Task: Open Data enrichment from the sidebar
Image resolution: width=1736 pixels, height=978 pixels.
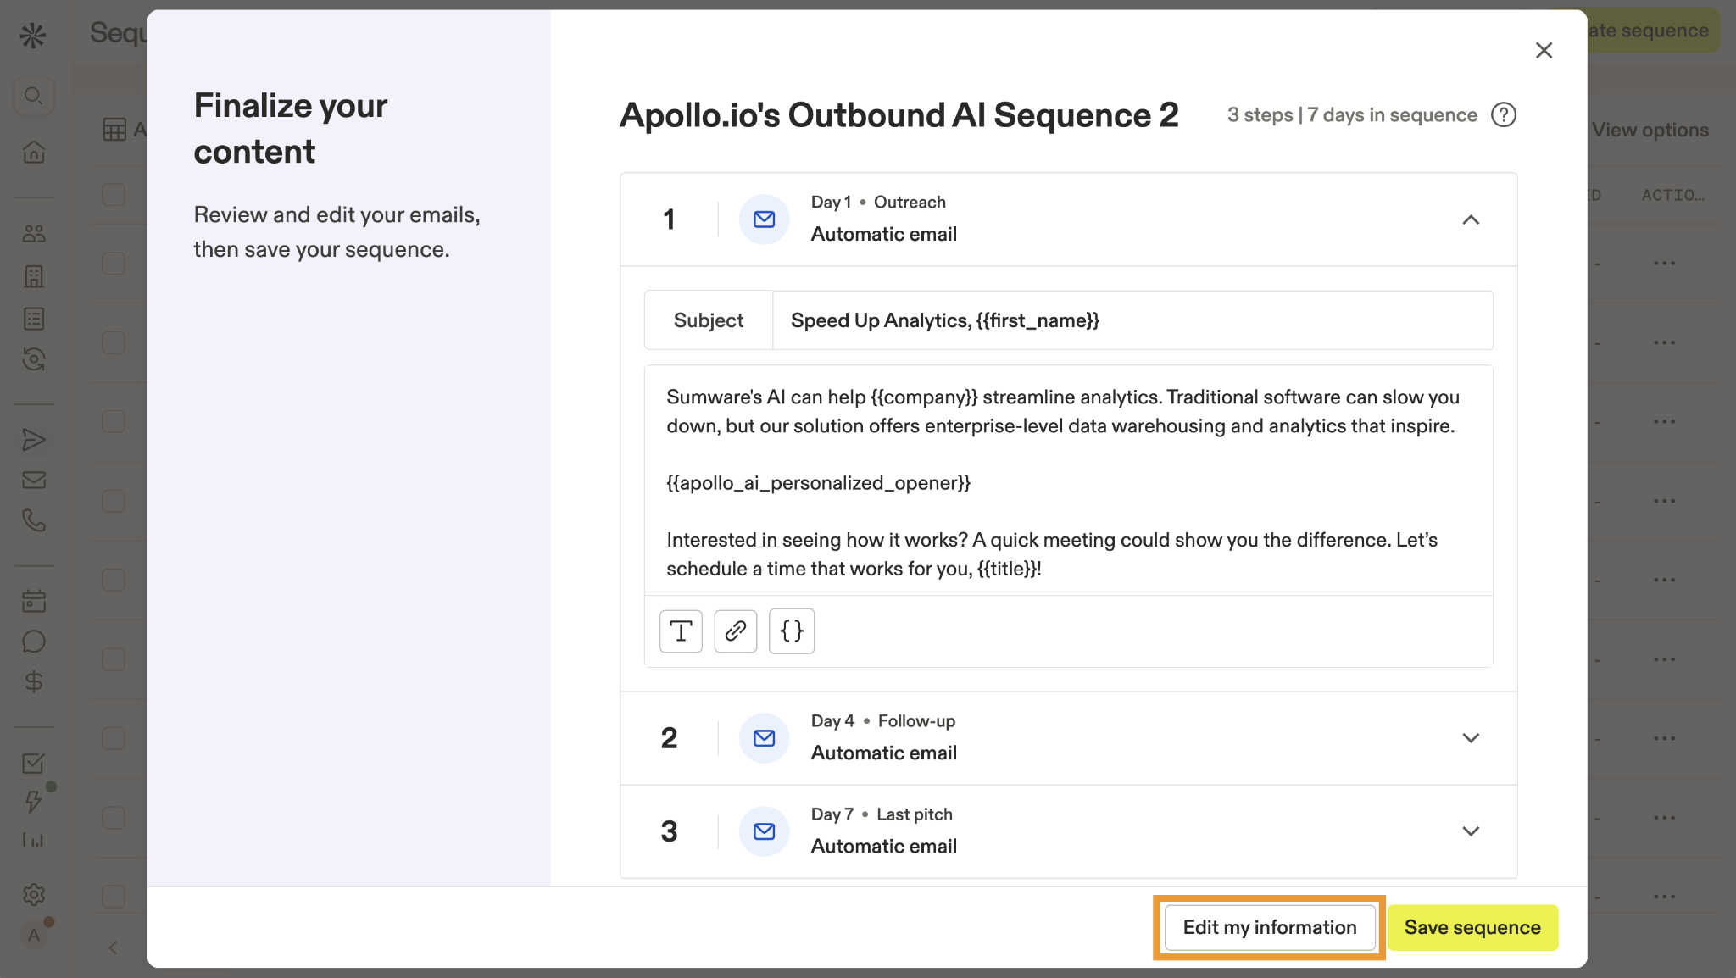Action: coord(34,359)
